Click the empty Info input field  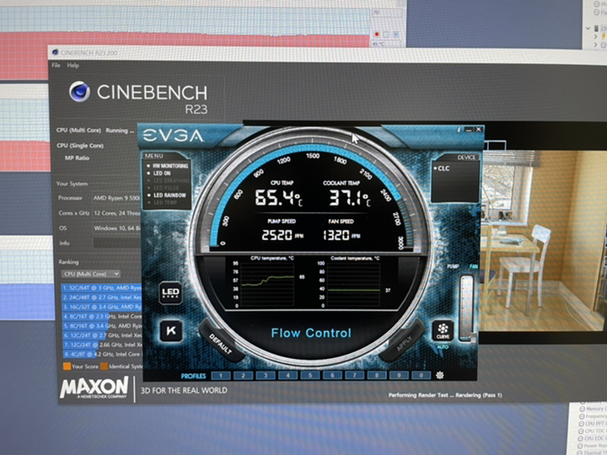tap(116, 243)
